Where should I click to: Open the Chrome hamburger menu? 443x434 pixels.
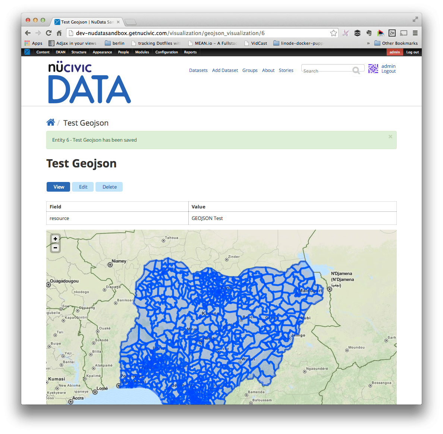coord(415,33)
